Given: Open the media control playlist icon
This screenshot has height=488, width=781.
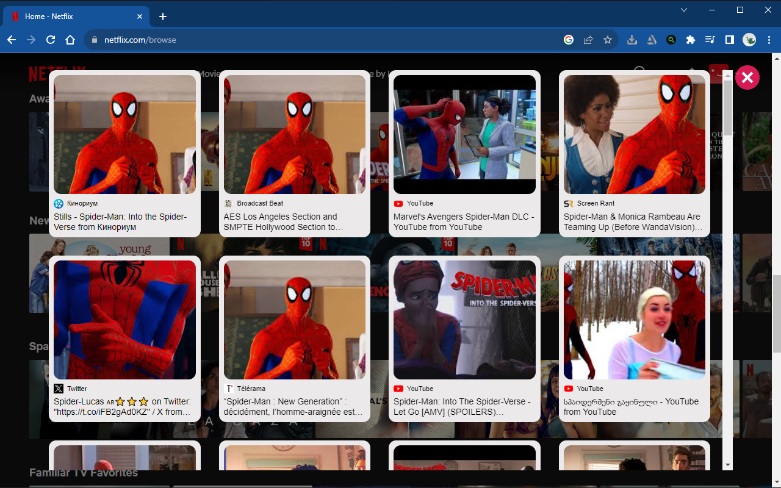Looking at the screenshot, I should 710,40.
